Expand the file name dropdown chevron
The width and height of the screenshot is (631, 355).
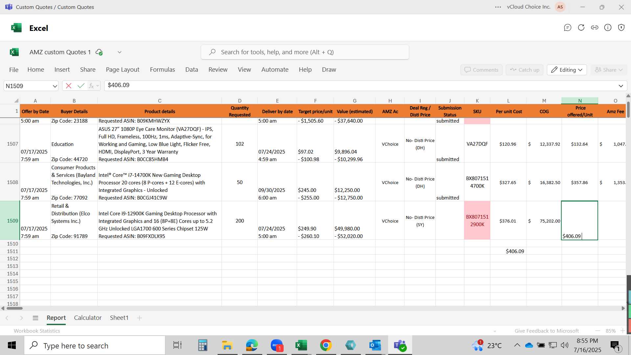(x=120, y=52)
